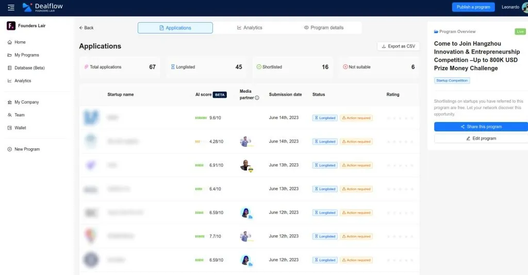This screenshot has width=528, height=275.
Task: Filter by Shortlisted card
Action: point(292,67)
